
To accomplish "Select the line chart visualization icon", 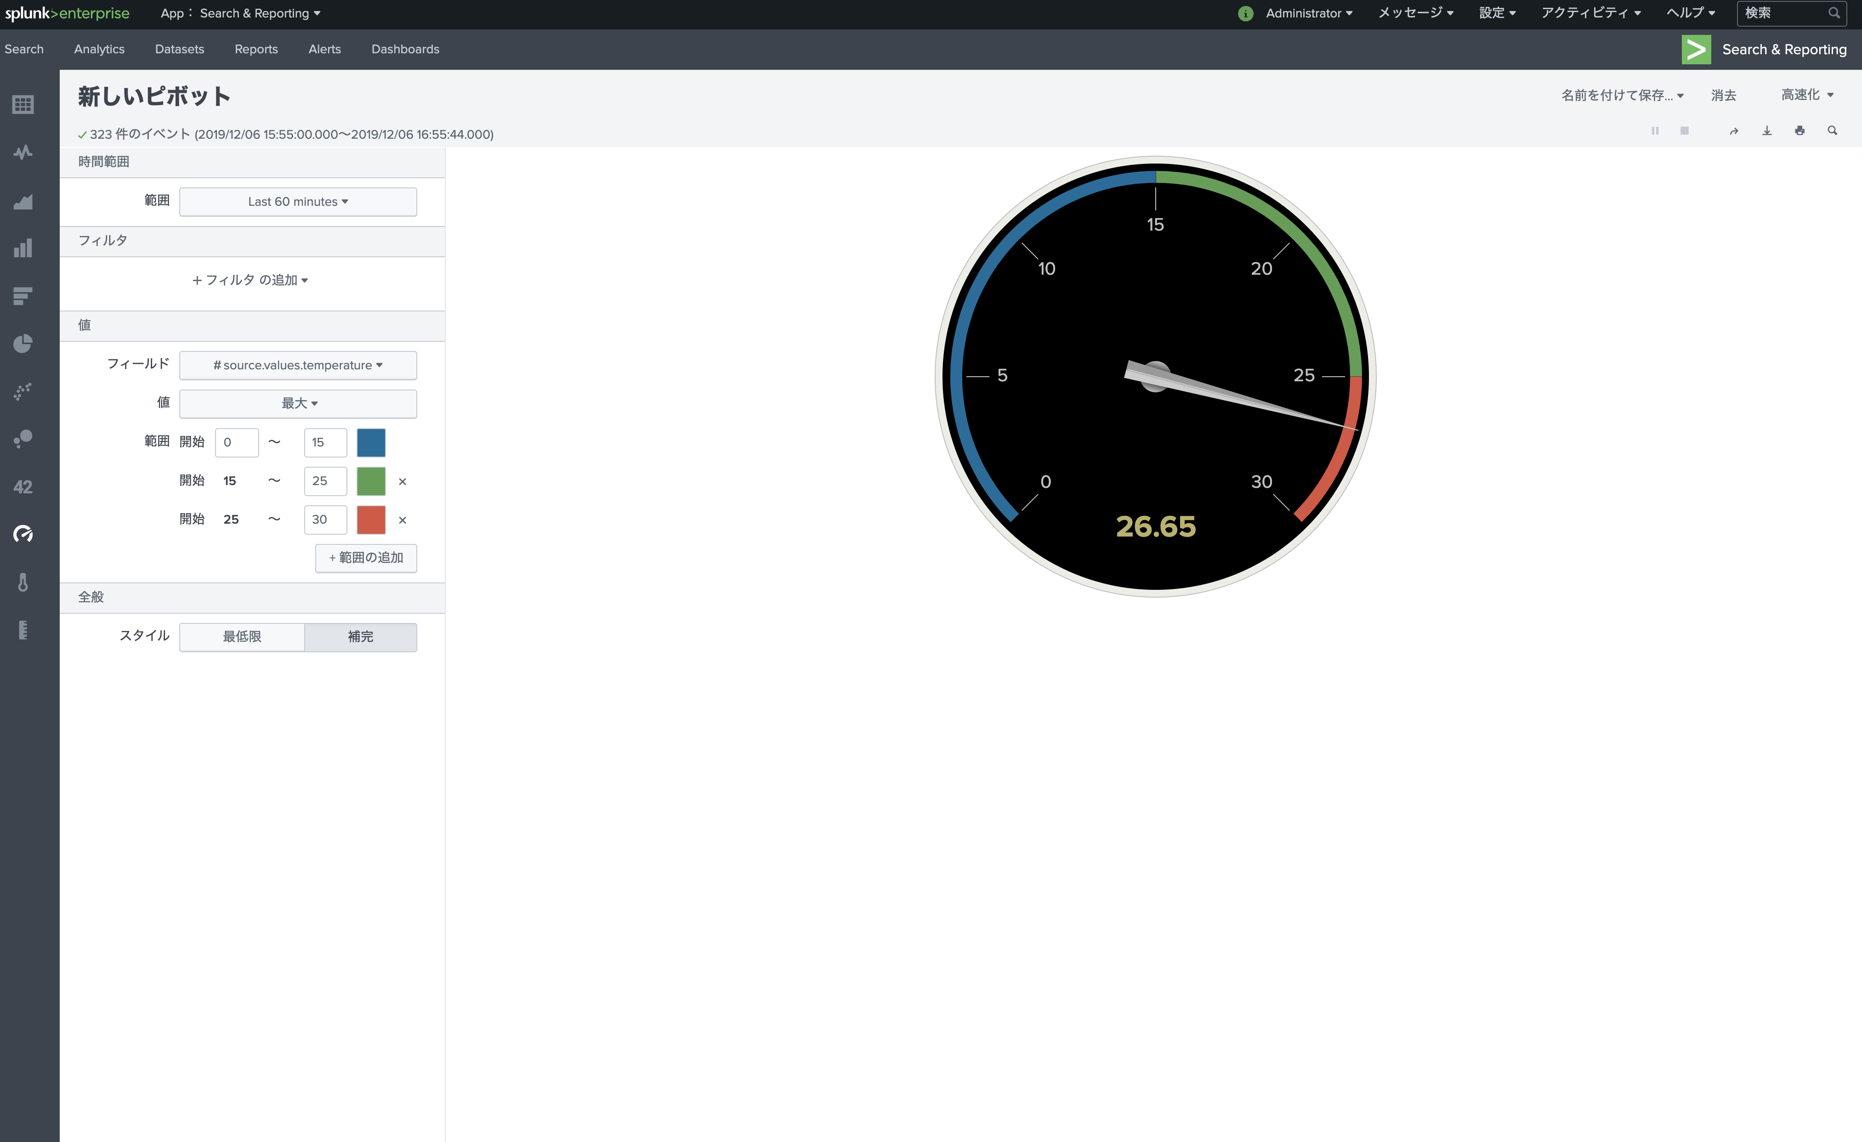I will coord(23,152).
